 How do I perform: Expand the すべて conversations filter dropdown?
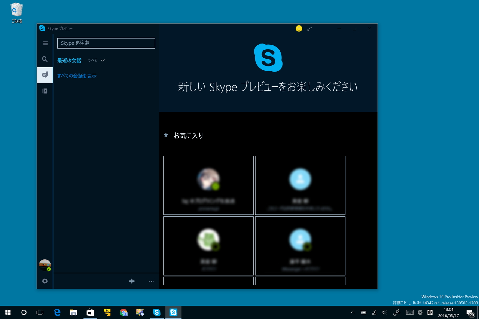(96, 60)
